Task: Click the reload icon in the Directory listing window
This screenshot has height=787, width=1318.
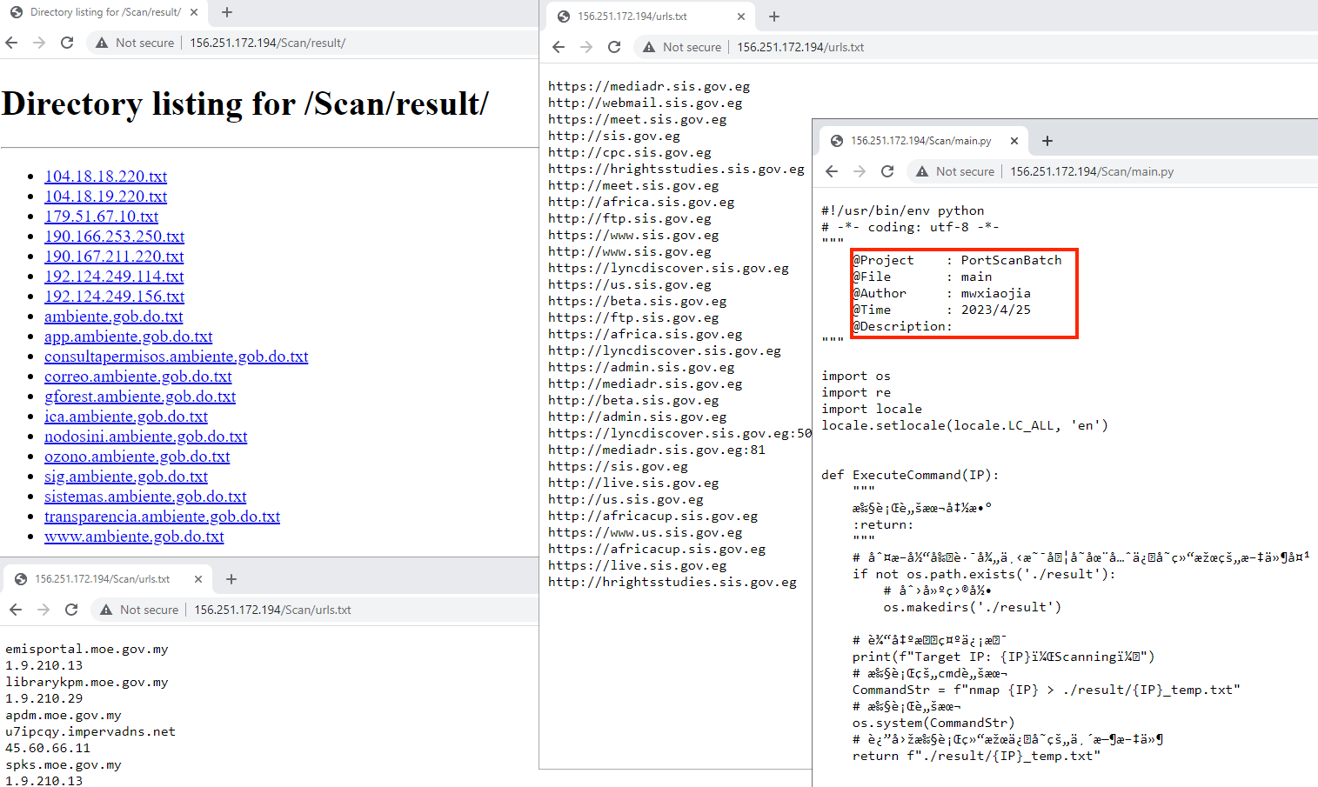Action: 67,42
